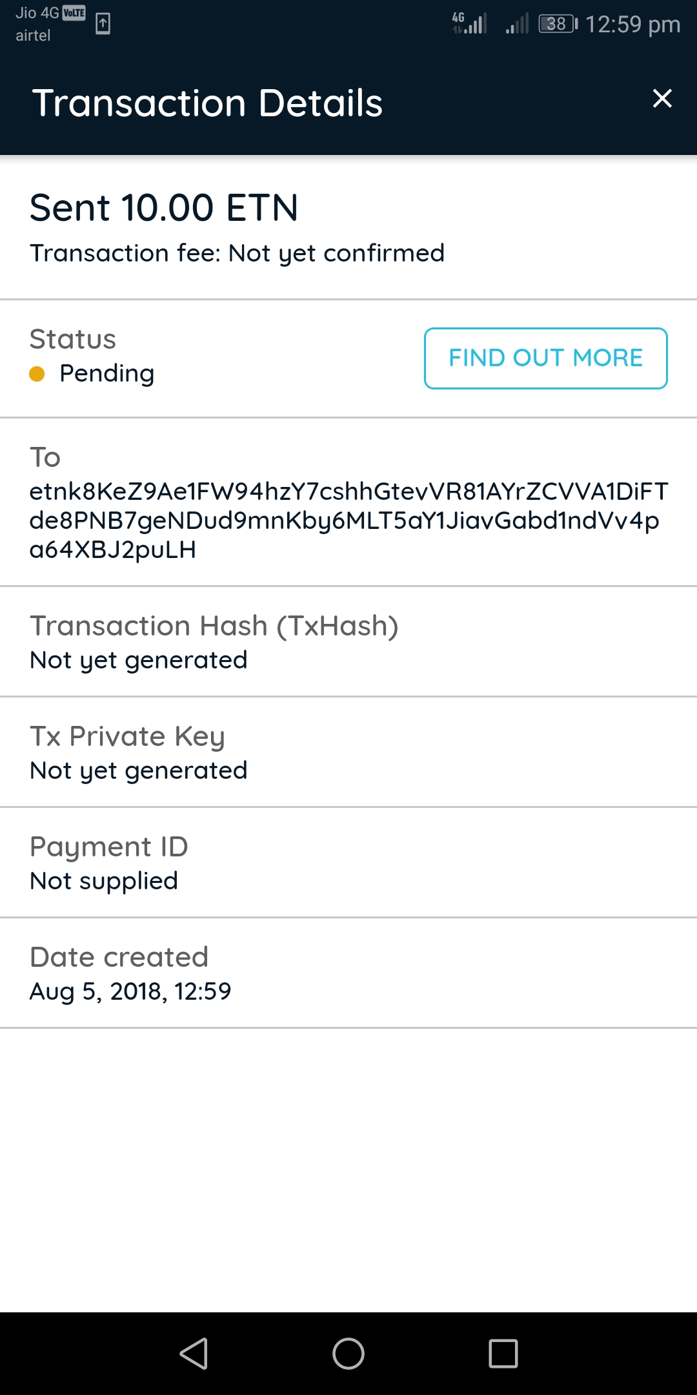
Task: Tap the Transaction Hash 'Not yet generated' value
Action: [x=139, y=660]
